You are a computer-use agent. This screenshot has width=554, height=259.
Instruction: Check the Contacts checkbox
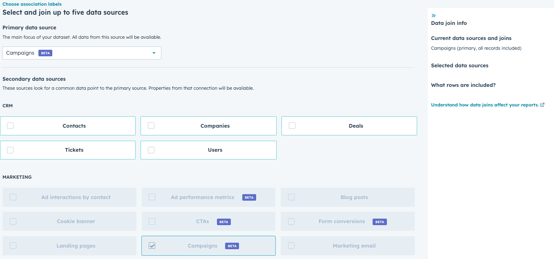10,126
